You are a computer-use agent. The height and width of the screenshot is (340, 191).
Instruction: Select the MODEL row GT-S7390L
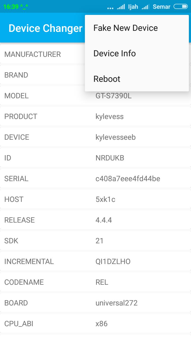(x=95, y=96)
